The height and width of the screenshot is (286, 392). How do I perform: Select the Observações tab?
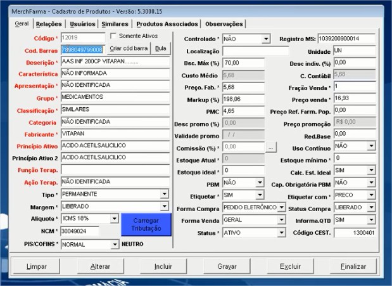click(x=224, y=24)
